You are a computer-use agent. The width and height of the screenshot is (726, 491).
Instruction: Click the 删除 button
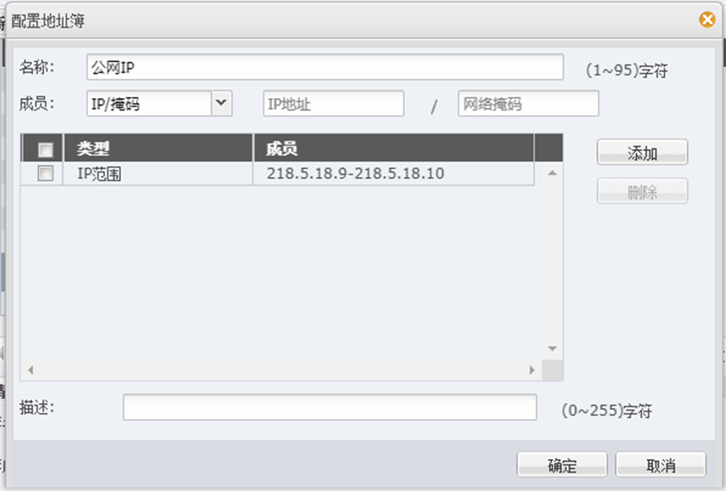pos(642,191)
